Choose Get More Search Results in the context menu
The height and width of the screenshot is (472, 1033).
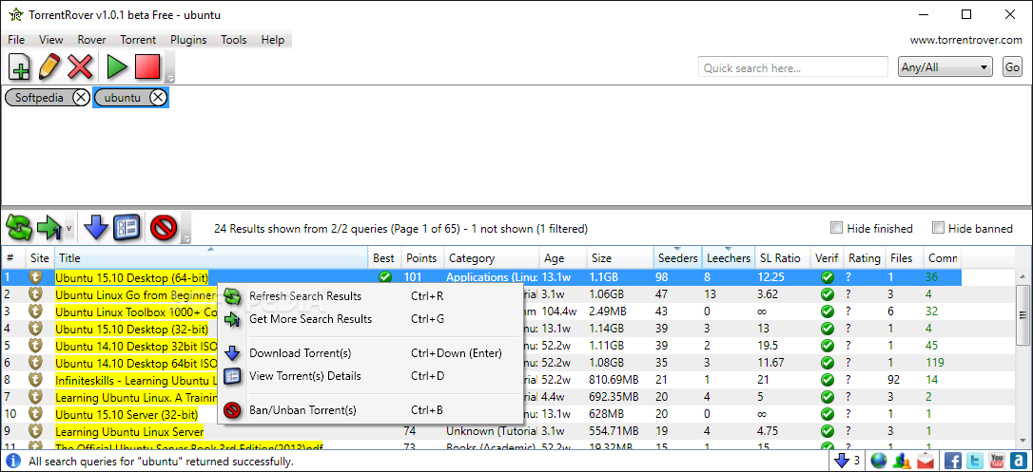point(370,319)
